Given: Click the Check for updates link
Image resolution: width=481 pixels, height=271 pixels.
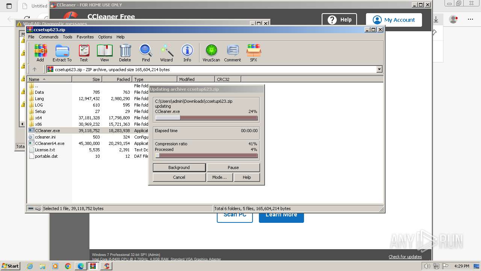Looking at the screenshot, I should click(405, 257).
